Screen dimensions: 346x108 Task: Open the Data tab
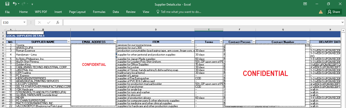click(x=116, y=12)
